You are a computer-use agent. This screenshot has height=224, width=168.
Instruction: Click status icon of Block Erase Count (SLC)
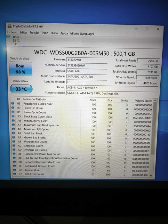pyautogui.click(x=13, y=116)
